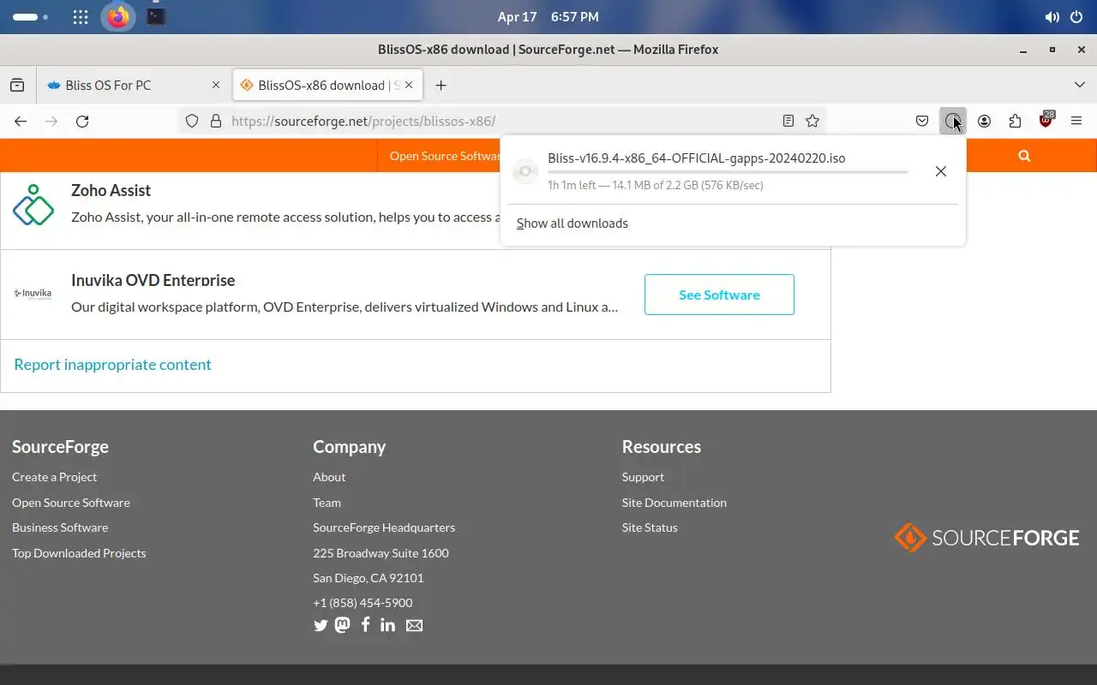Screen dimensions: 1097x685
Task: Reload the current page
Action: [82, 121]
